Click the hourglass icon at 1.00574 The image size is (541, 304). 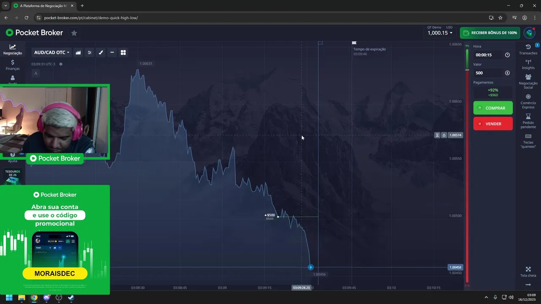[x=437, y=135]
